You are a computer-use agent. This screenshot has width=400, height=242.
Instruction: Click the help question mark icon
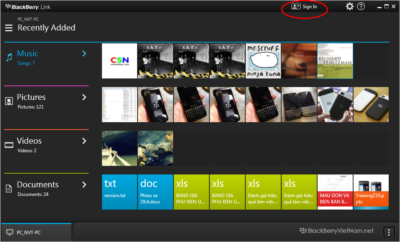tap(361, 7)
